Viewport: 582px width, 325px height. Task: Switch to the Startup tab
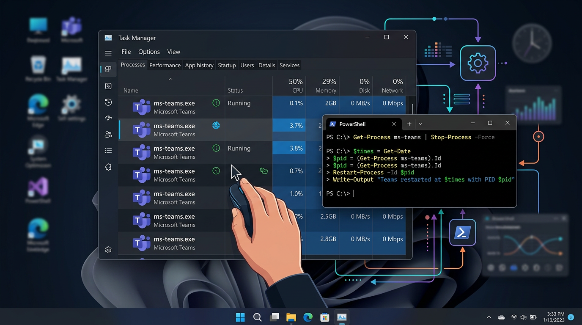(227, 65)
